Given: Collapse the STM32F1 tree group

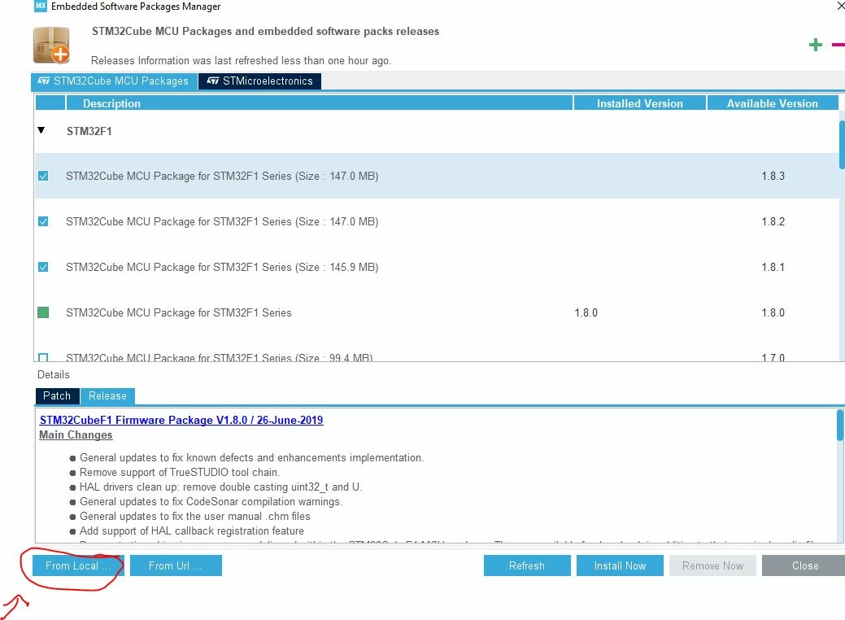Looking at the screenshot, I should click(x=41, y=130).
